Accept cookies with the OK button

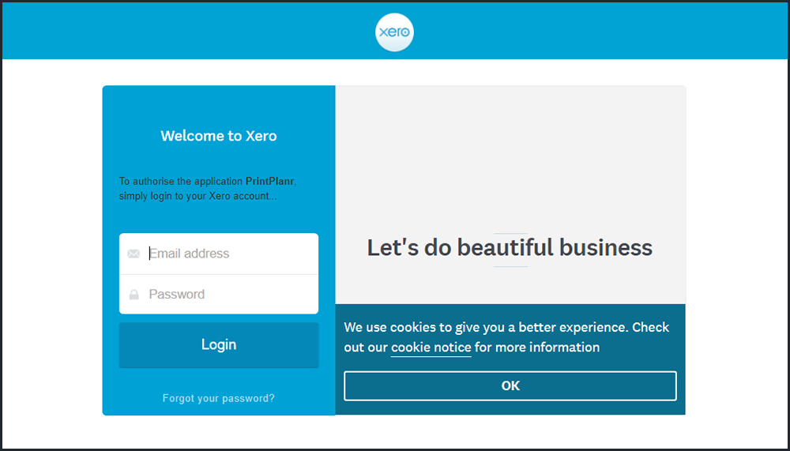510,386
